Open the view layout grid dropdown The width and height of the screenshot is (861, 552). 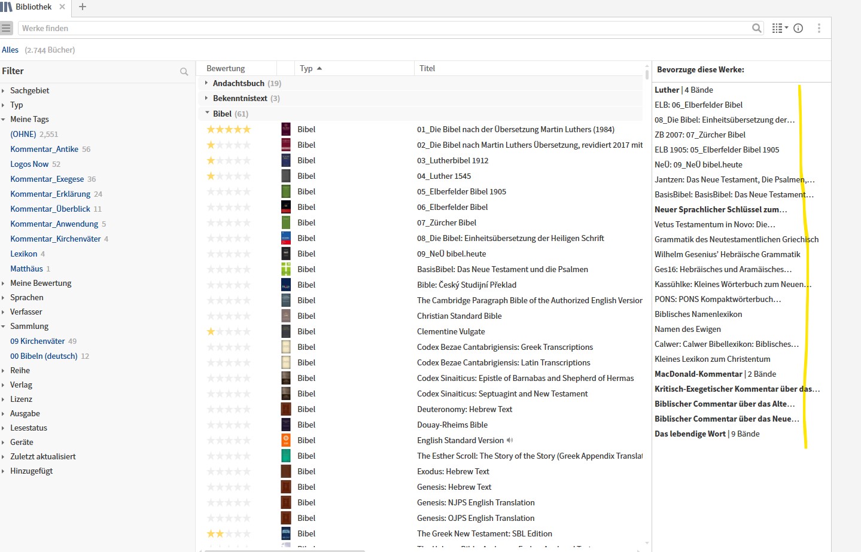tap(780, 28)
